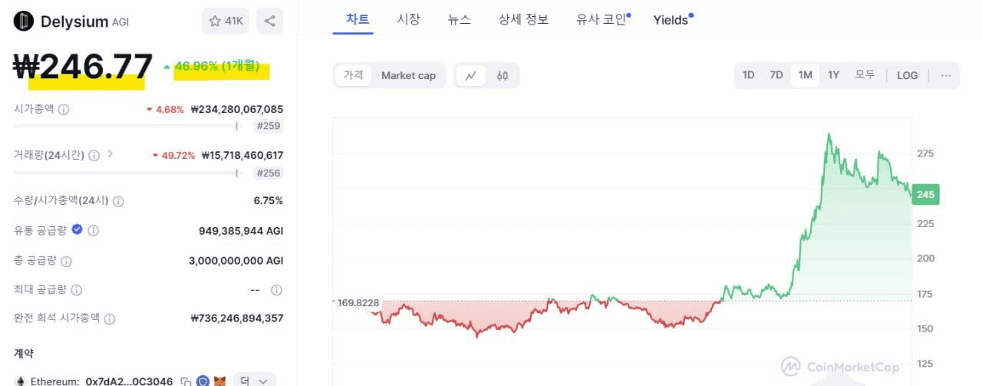The width and height of the screenshot is (982, 386).
Task: Open the 뉴스 tab
Action: 459,20
